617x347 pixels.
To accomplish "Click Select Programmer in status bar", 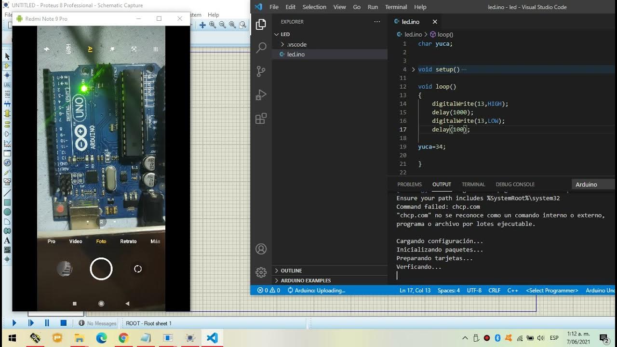I will pyautogui.click(x=552, y=291).
